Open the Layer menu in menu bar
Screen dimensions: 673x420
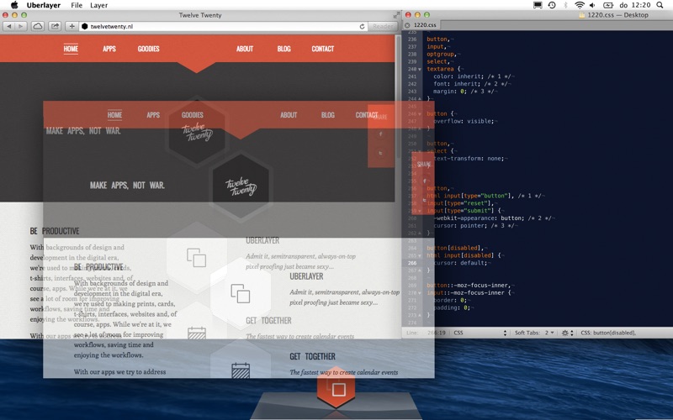pyautogui.click(x=98, y=5)
